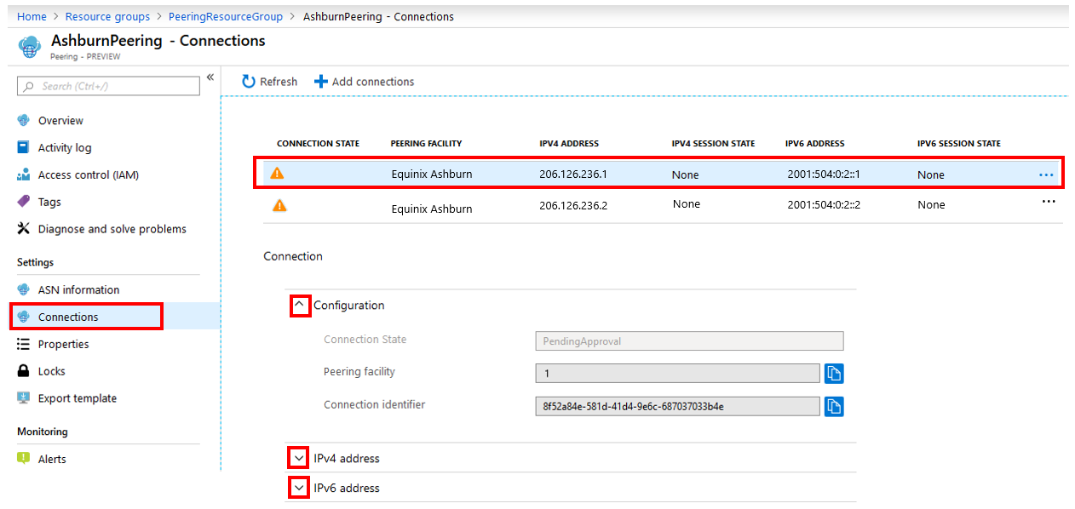Viewport: 1075px width, 509px height.
Task: Open ellipsis menu for 206.126.236.2 connection
Action: tap(1049, 202)
